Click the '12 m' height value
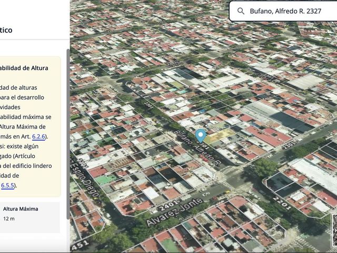 coord(9,219)
